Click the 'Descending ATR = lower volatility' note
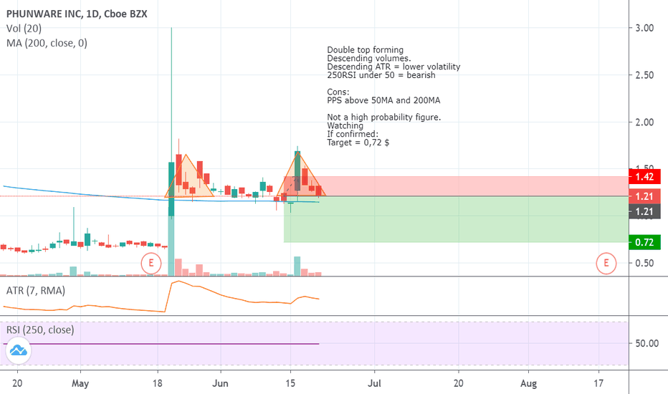Screen dimensions: 668x394 tap(393, 67)
